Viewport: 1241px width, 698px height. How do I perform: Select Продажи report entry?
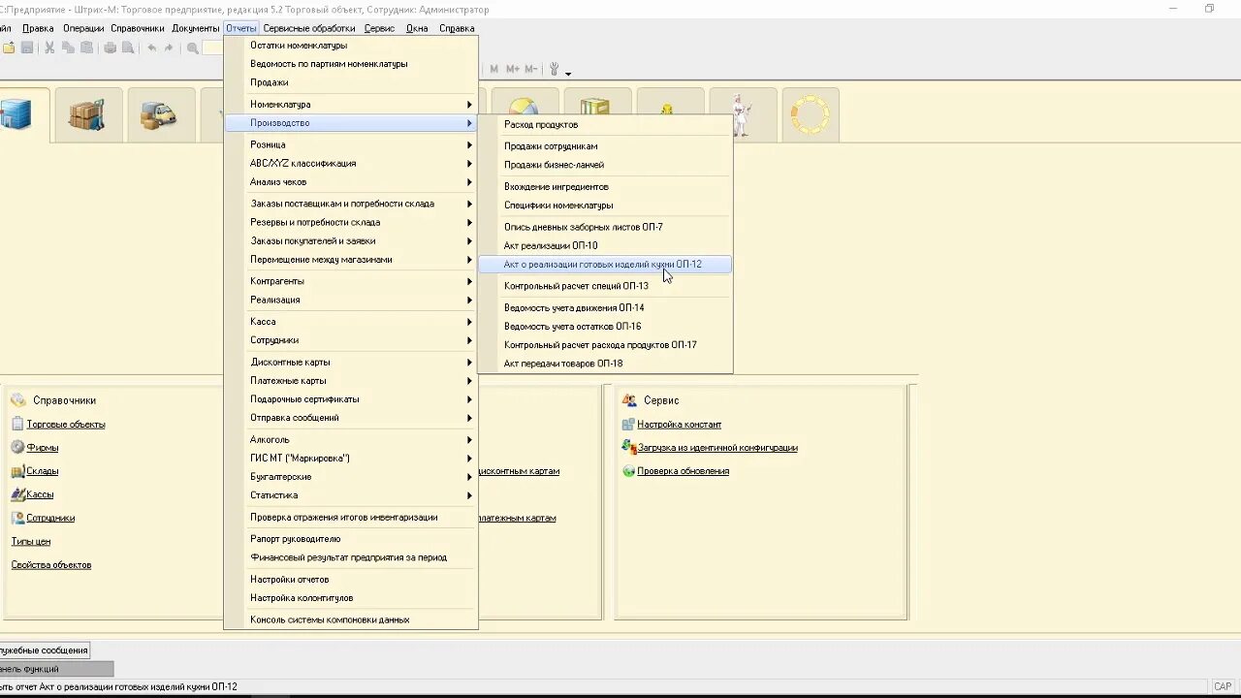tap(351, 82)
